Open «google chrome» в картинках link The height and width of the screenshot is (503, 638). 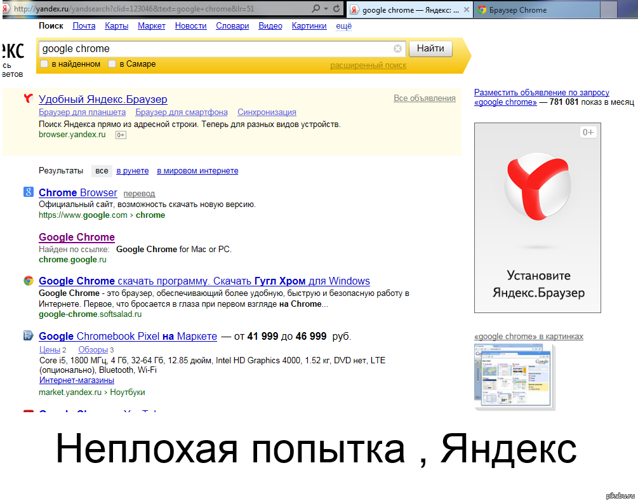pos(529,337)
